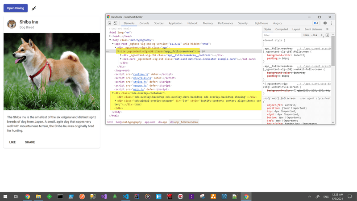Click the SHARE button on the card
The width and height of the screenshot is (357, 201).
pyautogui.click(x=30, y=142)
